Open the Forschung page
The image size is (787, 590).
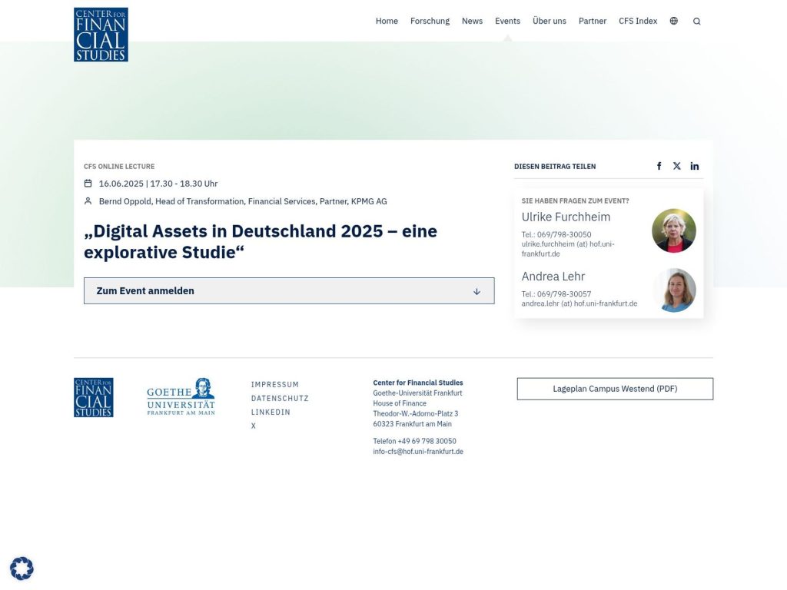(x=430, y=21)
